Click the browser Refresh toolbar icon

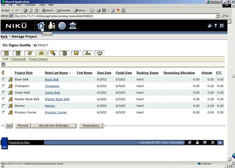(x=31, y=11)
